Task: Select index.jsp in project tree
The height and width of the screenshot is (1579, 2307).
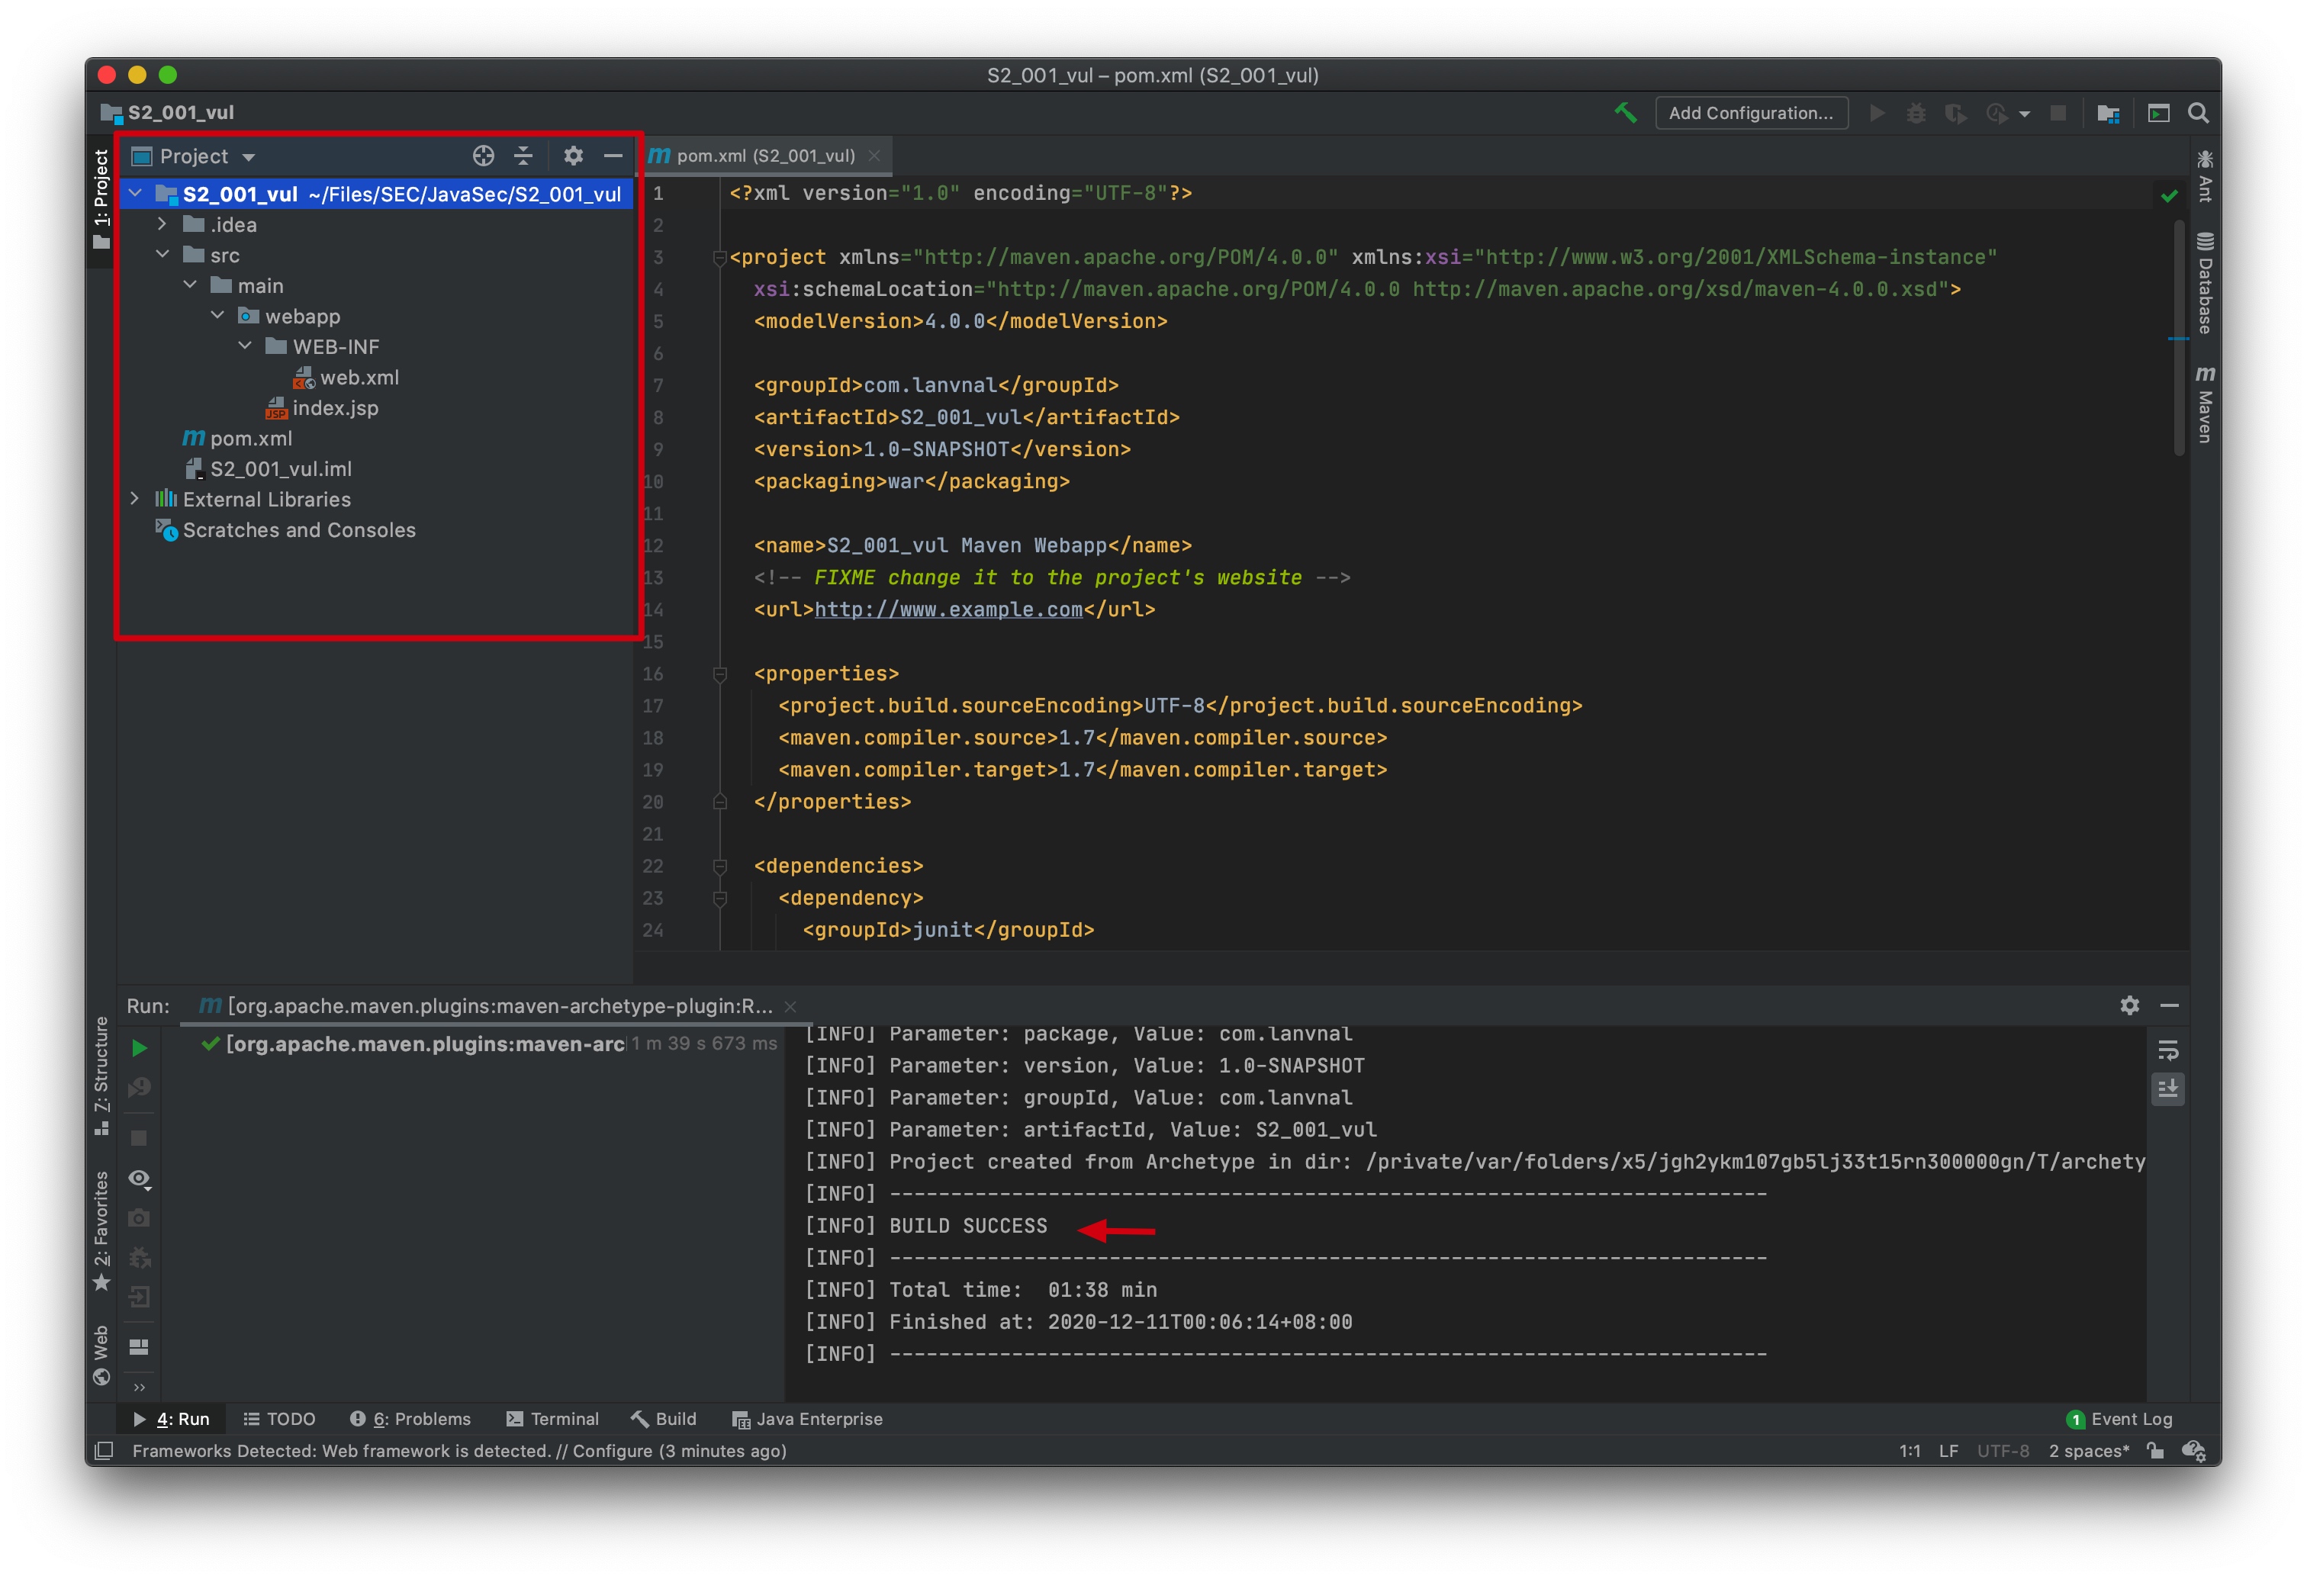Action: pyautogui.click(x=322, y=408)
